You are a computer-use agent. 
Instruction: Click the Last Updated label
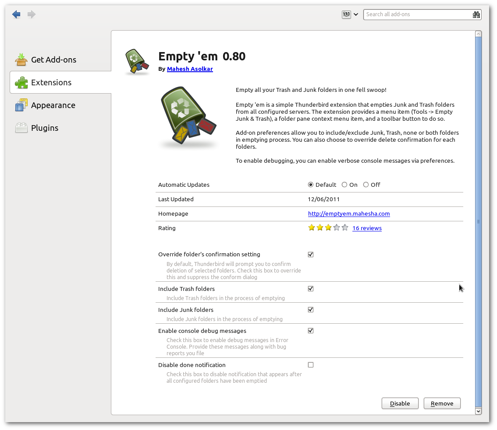[x=176, y=199]
